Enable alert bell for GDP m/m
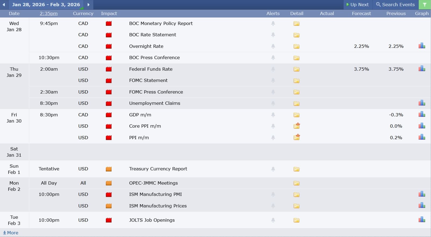The image size is (431, 237). click(x=273, y=115)
